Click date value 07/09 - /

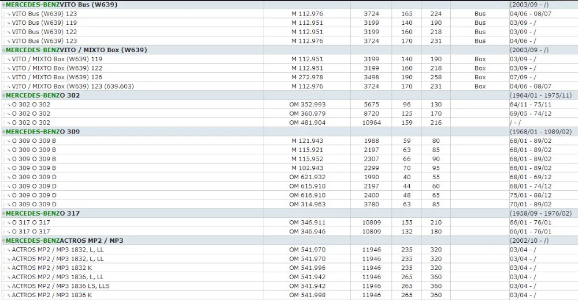(x=523, y=77)
